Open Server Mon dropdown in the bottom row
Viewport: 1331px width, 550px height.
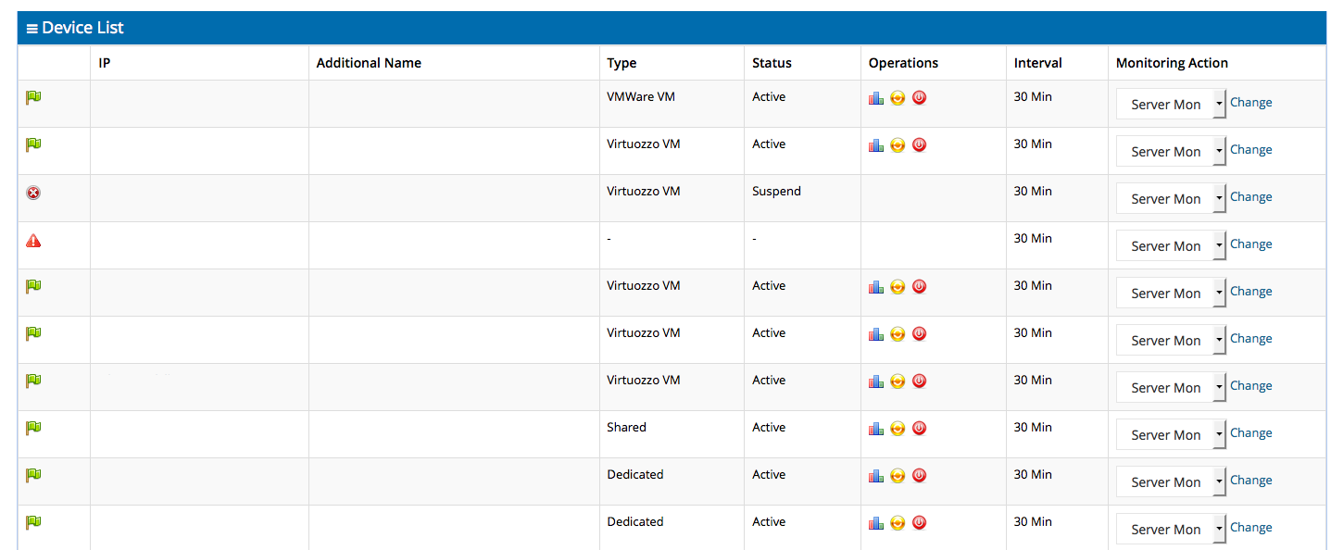pos(1171,529)
